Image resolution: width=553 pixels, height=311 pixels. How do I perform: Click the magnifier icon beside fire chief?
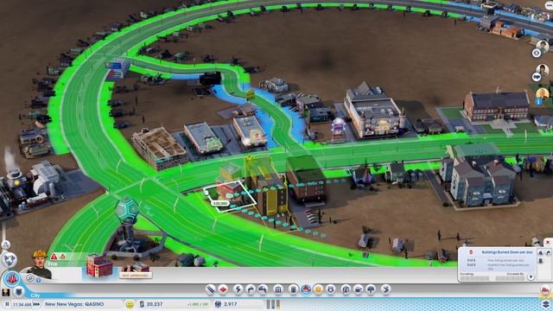(x=30, y=278)
